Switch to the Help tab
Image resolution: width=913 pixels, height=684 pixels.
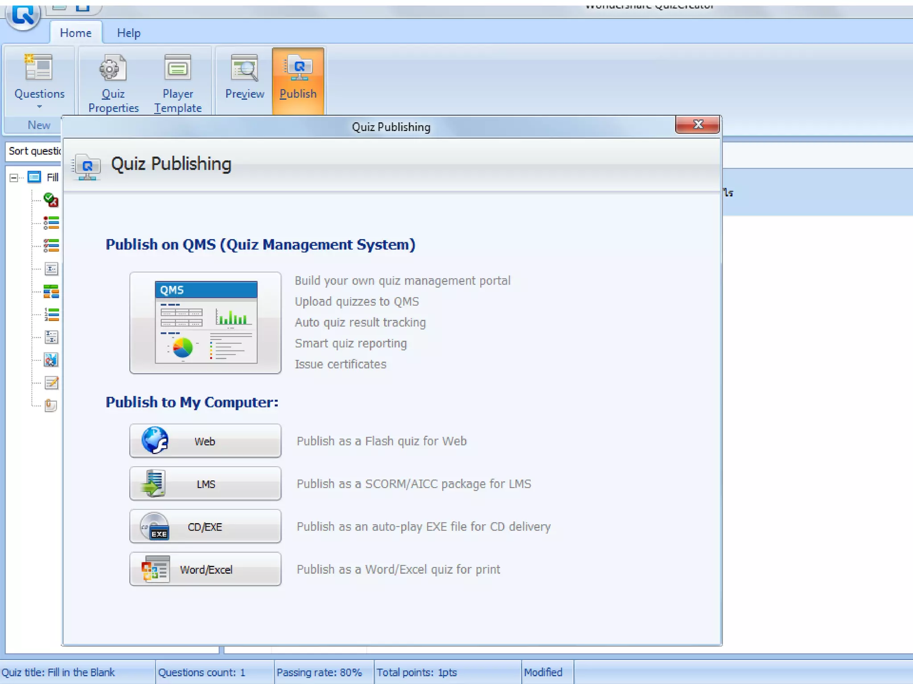point(128,33)
